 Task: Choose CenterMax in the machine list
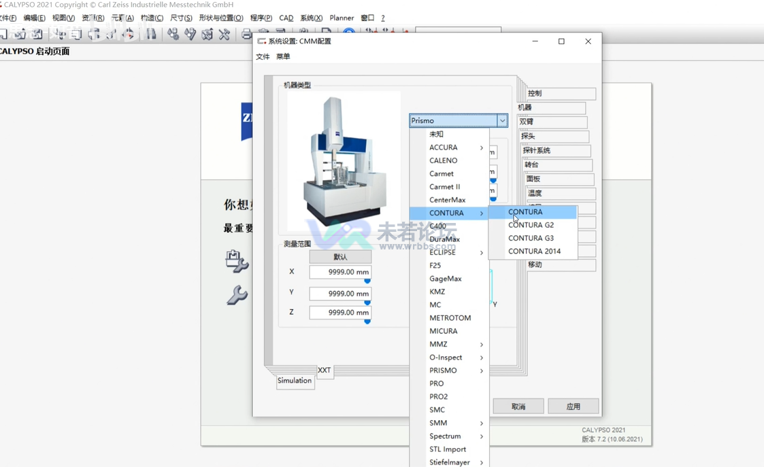[x=449, y=200]
